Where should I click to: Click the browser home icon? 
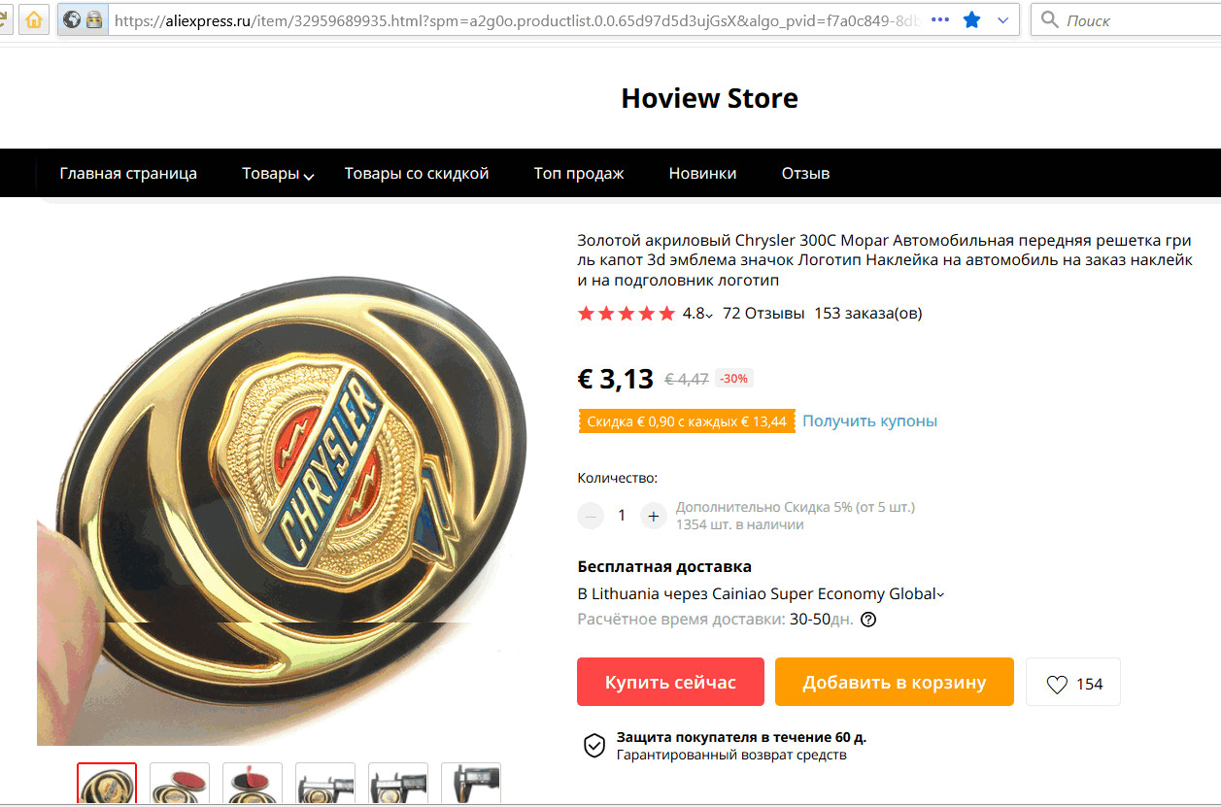tap(34, 19)
